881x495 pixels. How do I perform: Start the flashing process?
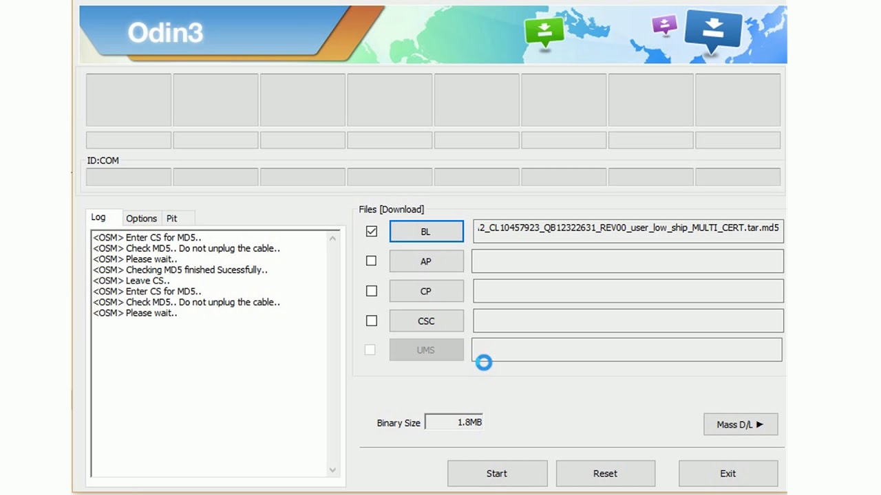coord(497,473)
